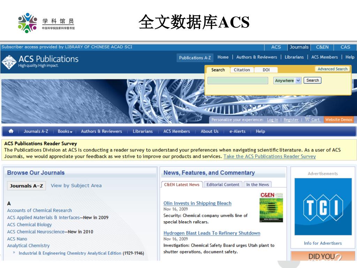Open ACS Members in blue nav bar
The width and height of the screenshot is (357, 268).
pos(176,131)
